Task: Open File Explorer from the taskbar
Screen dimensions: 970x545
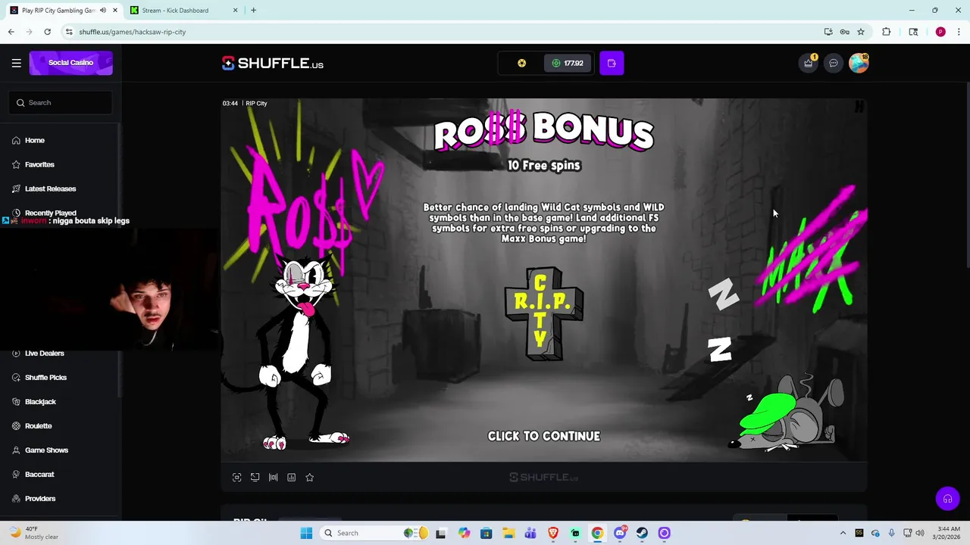Action: pos(508,533)
